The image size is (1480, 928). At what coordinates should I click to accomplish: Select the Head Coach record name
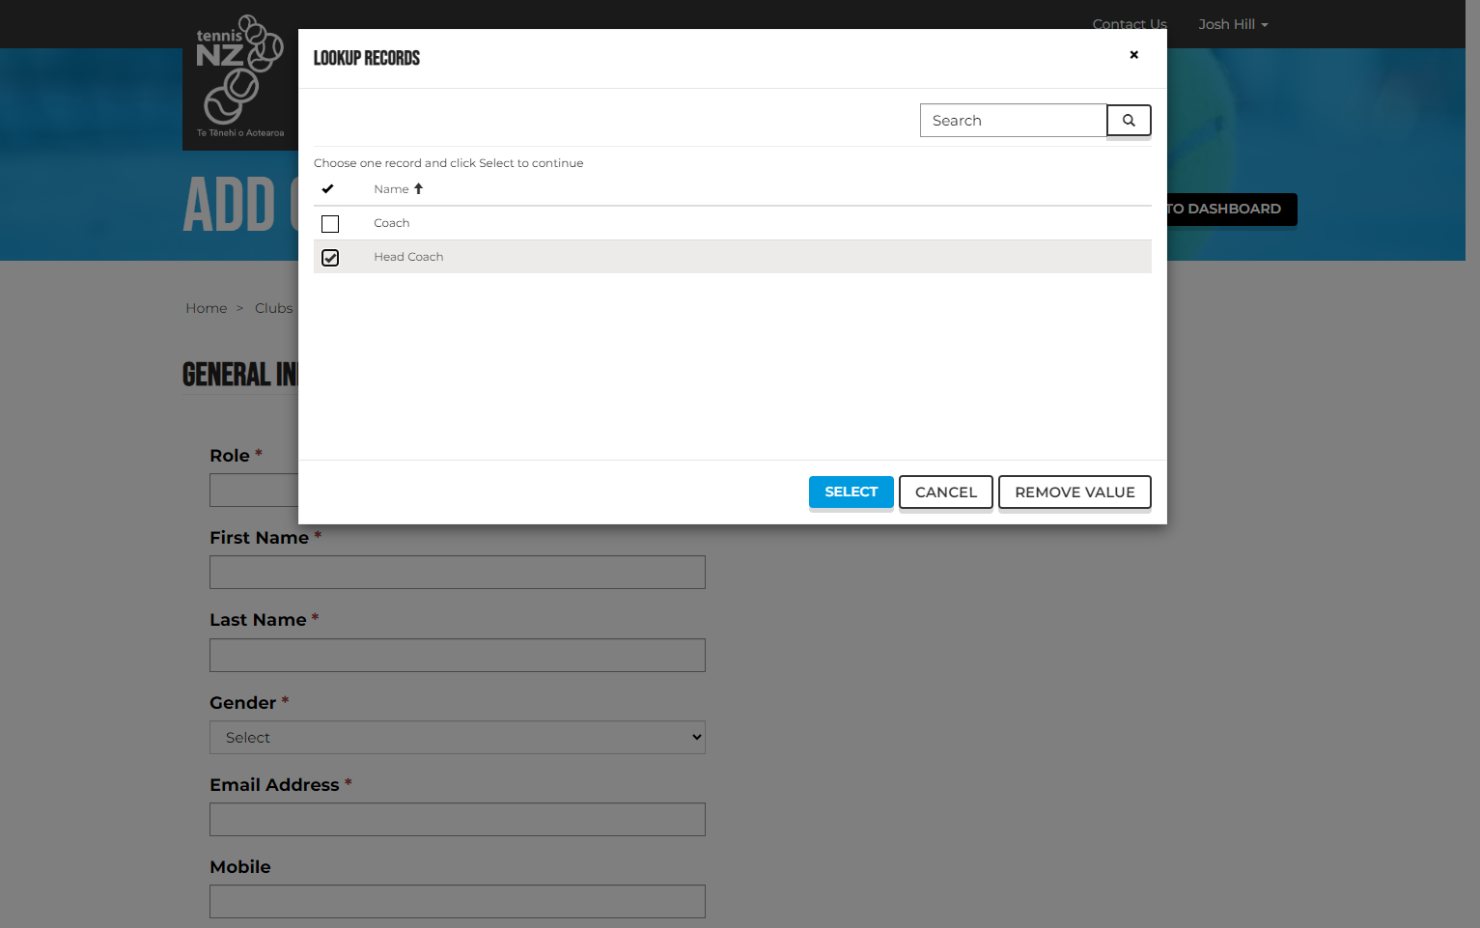click(408, 257)
